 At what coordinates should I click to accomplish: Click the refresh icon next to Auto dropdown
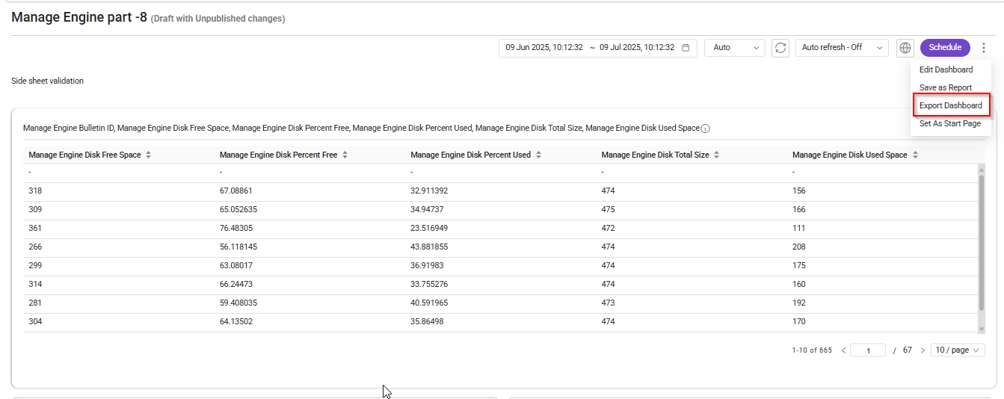[x=780, y=48]
